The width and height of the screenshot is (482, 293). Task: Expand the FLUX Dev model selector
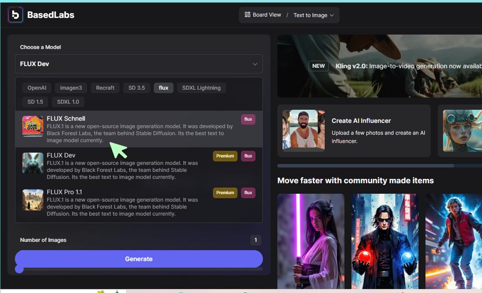click(139, 64)
